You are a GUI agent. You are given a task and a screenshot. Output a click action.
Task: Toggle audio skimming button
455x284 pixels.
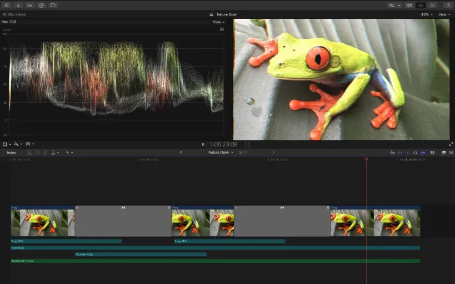coord(407,153)
